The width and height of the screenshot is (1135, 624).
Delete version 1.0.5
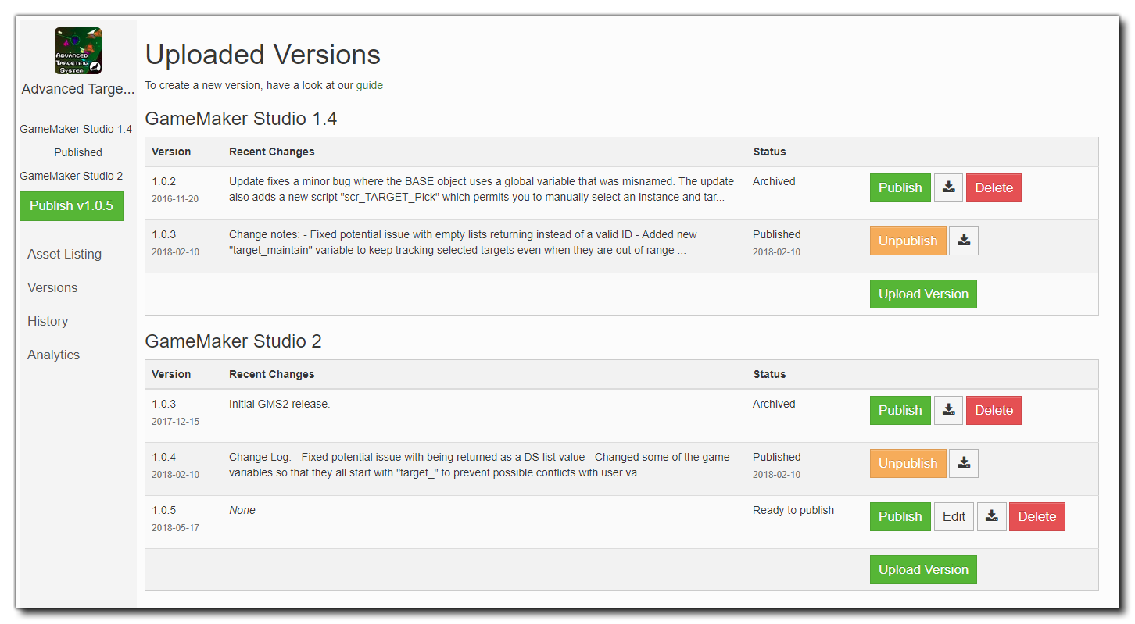pyautogui.click(x=1037, y=516)
